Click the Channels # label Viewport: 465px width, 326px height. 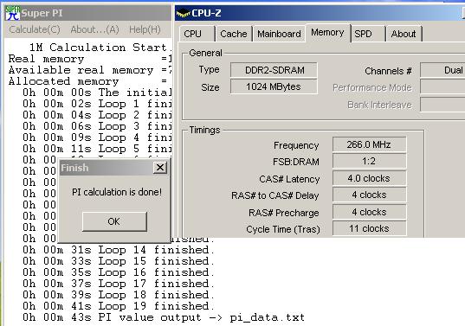pyautogui.click(x=388, y=71)
